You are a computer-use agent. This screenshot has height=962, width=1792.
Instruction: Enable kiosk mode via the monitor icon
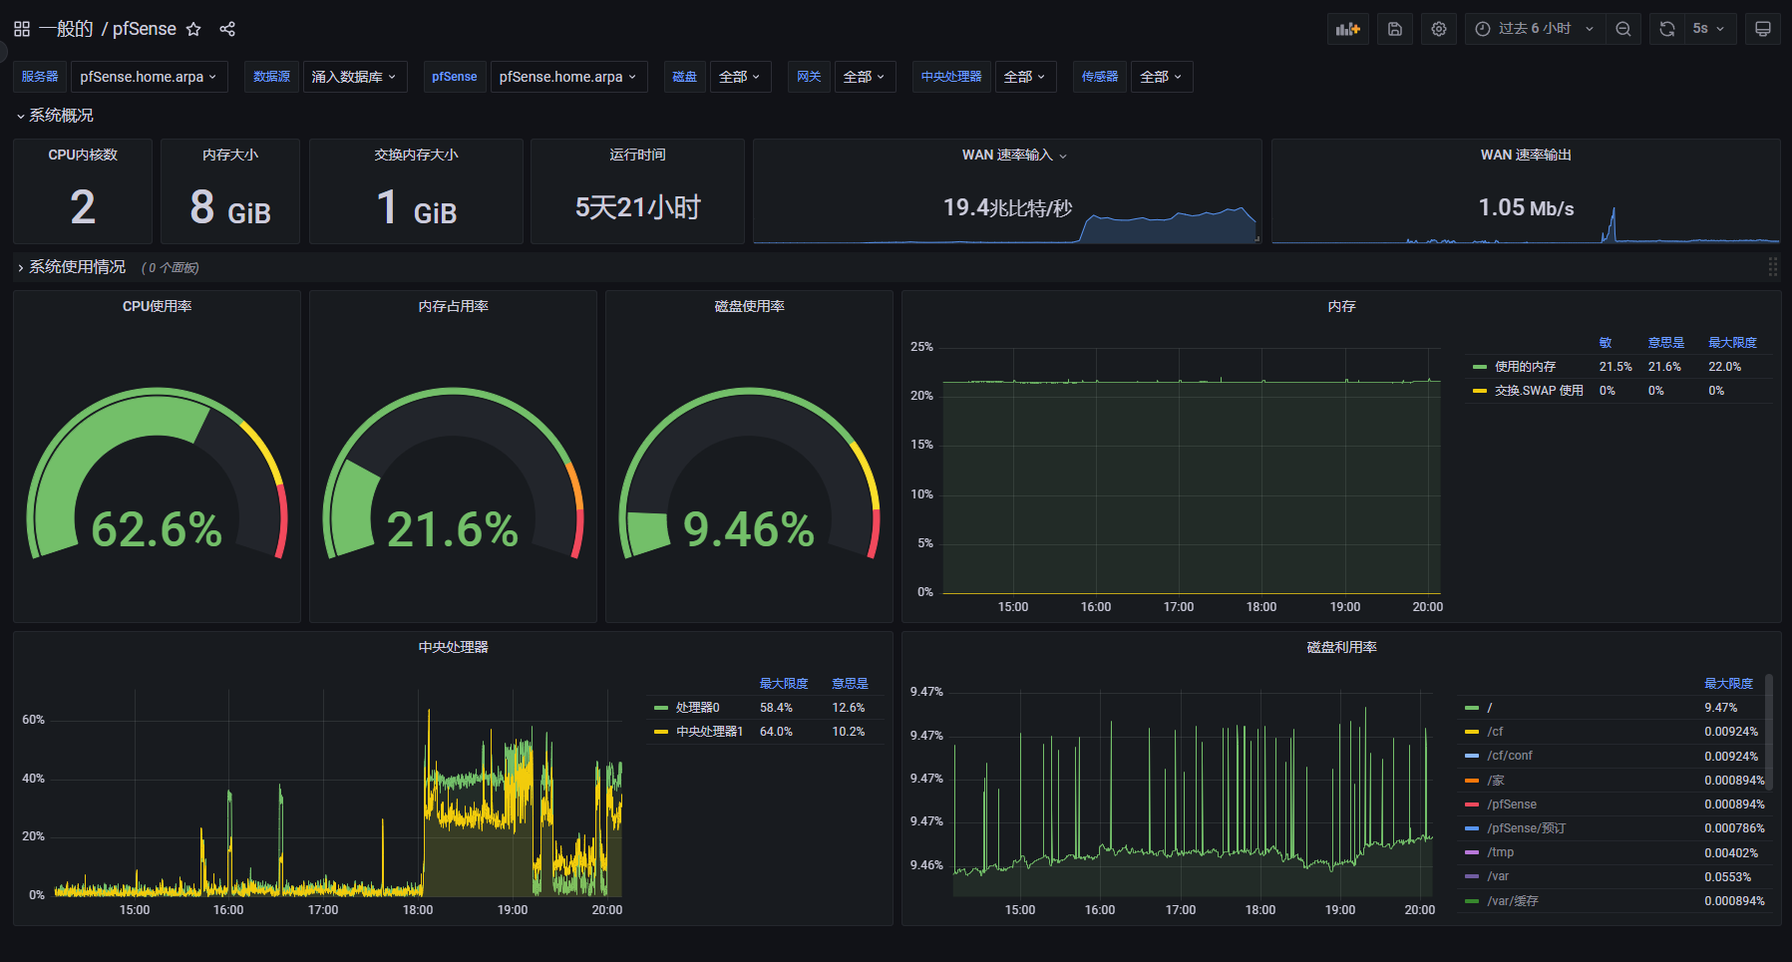click(x=1763, y=28)
